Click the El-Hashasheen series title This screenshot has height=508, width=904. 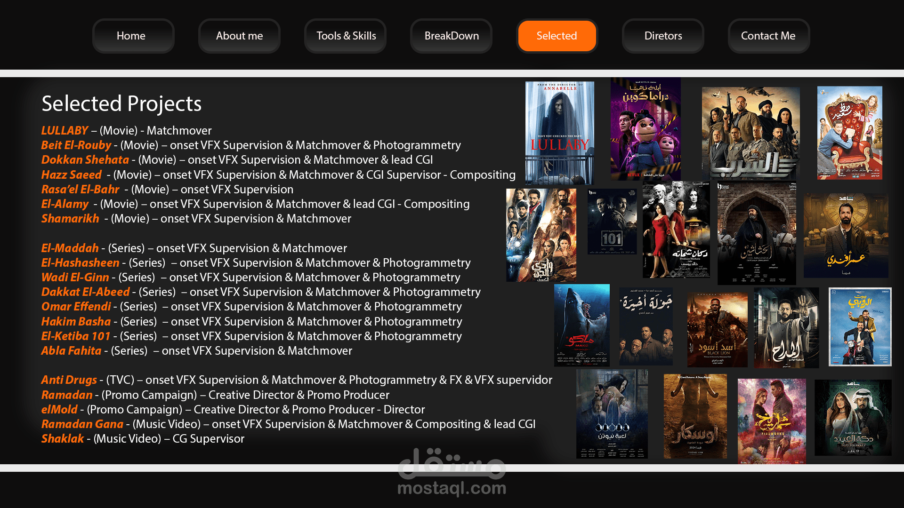click(x=80, y=262)
